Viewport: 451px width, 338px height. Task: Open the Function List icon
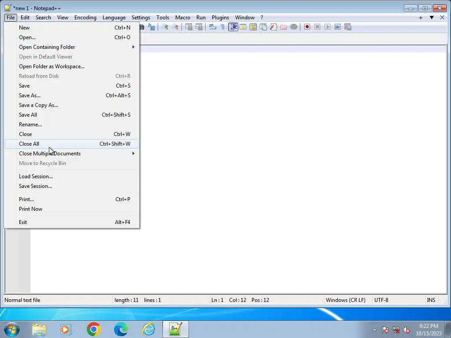click(274, 27)
